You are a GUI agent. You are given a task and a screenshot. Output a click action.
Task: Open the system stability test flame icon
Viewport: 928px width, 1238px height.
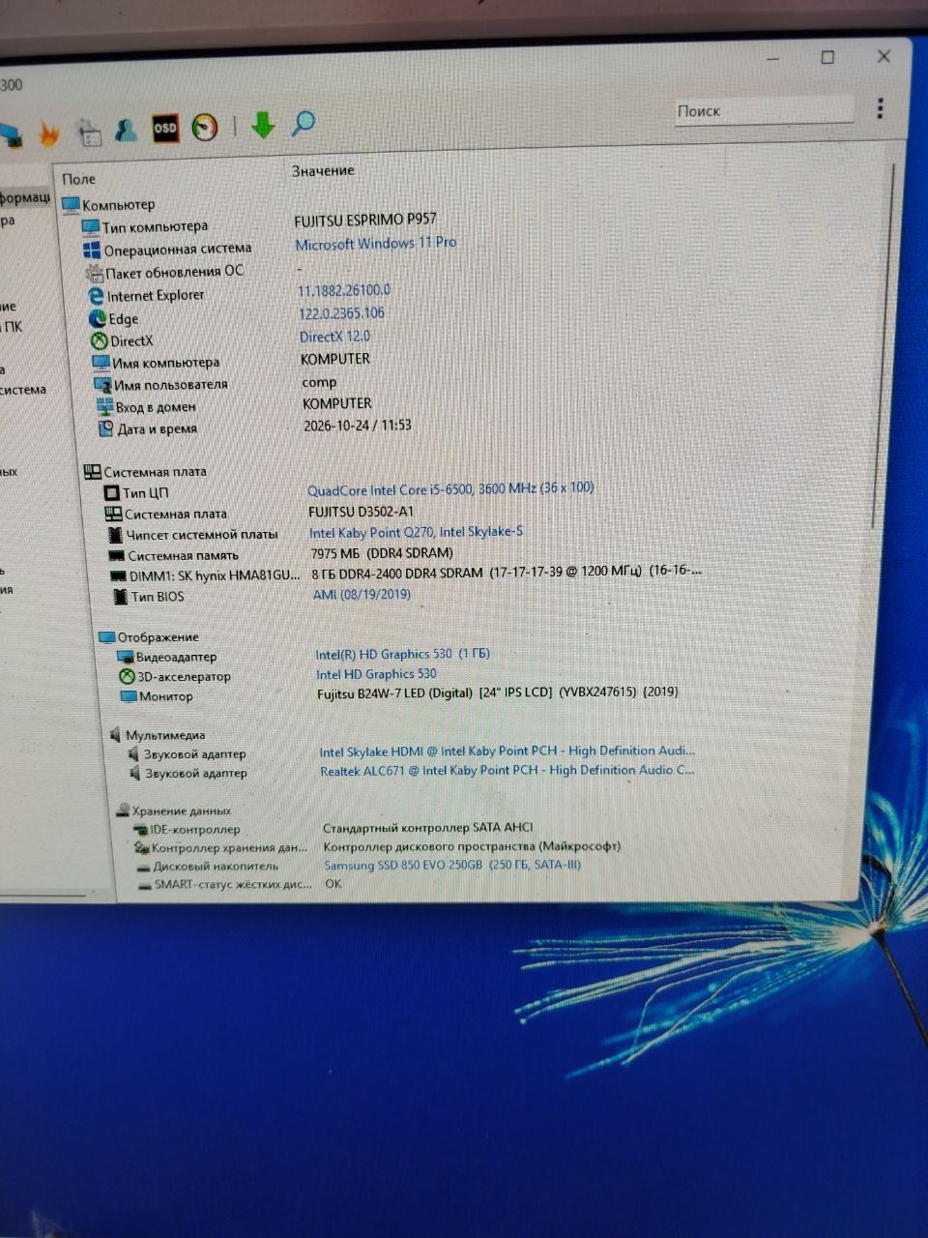point(49,133)
